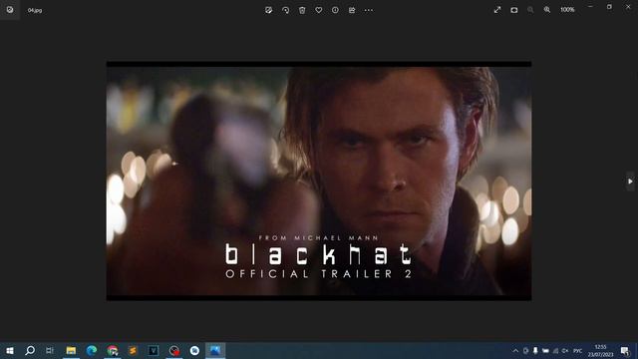Click the battery tray icon
Viewport: 638px width, 359px height.
click(x=545, y=351)
